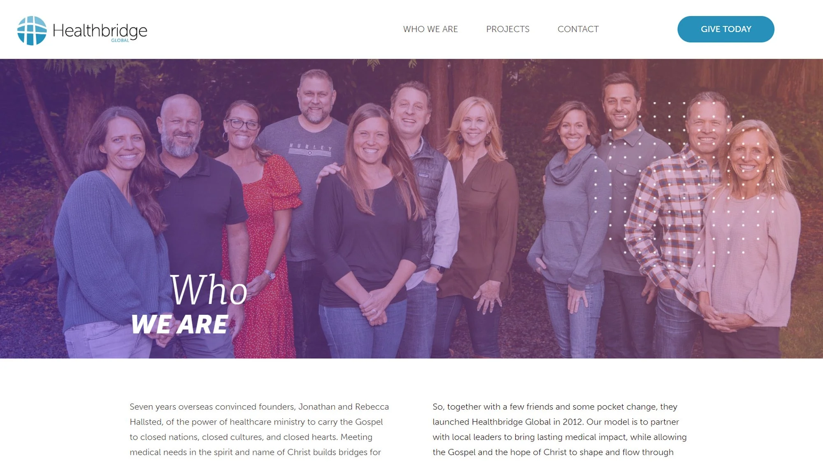The width and height of the screenshot is (823, 462).
Task: Open the CONTACT navigation link
Action: [578, 29]
